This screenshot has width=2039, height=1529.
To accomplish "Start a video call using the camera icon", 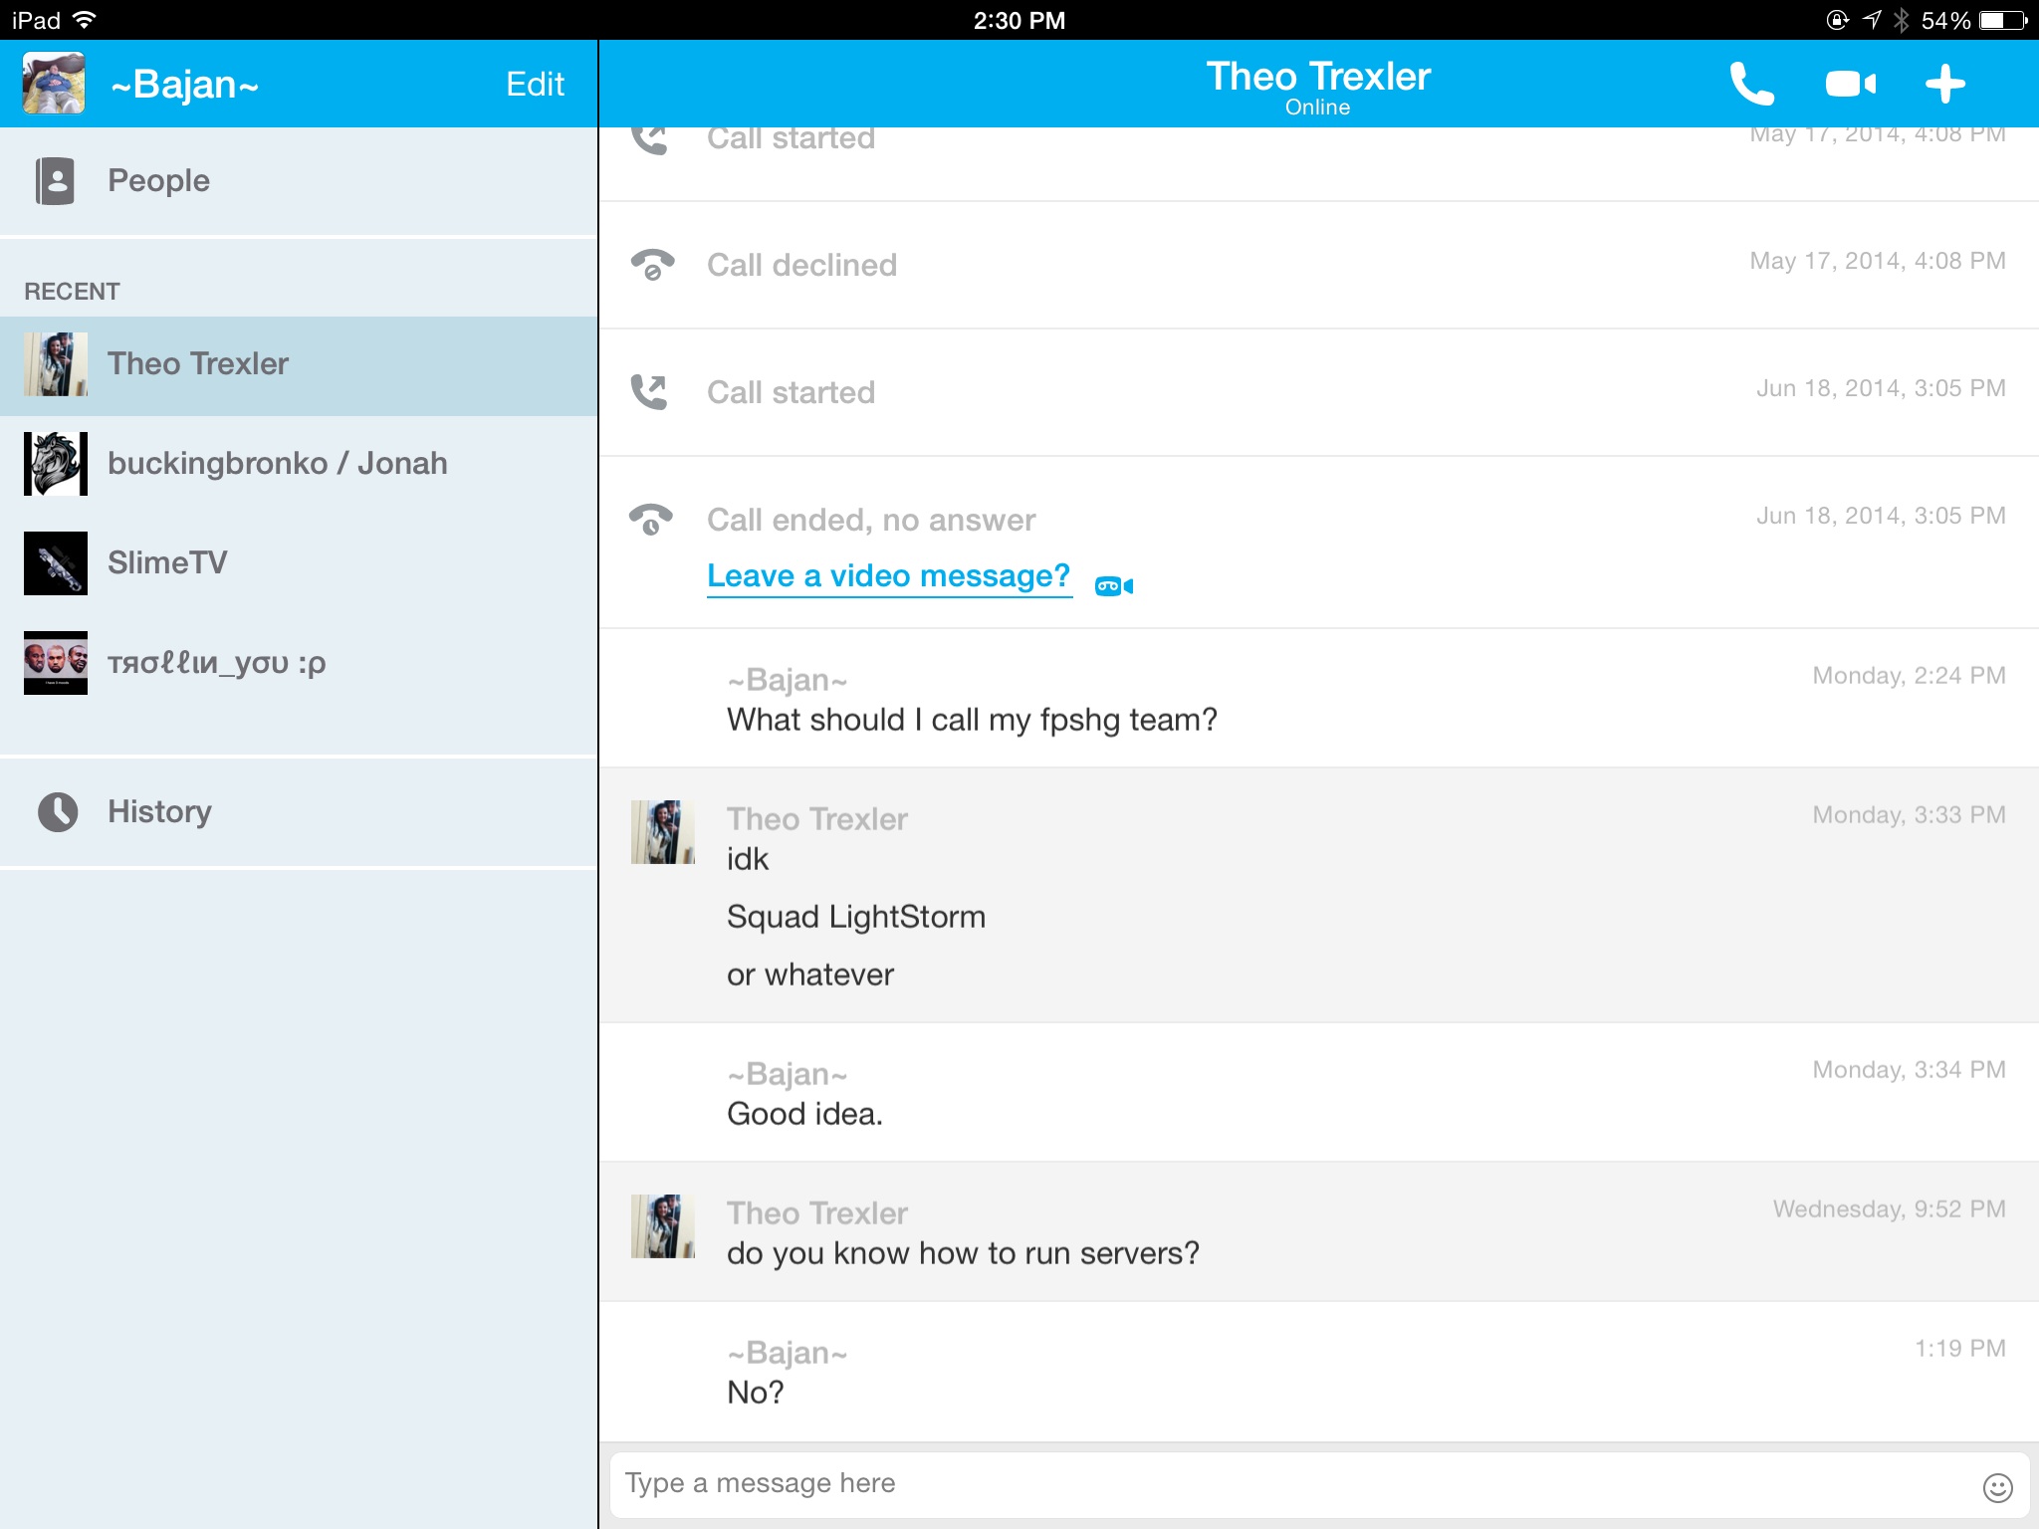I will [1850, 84].
